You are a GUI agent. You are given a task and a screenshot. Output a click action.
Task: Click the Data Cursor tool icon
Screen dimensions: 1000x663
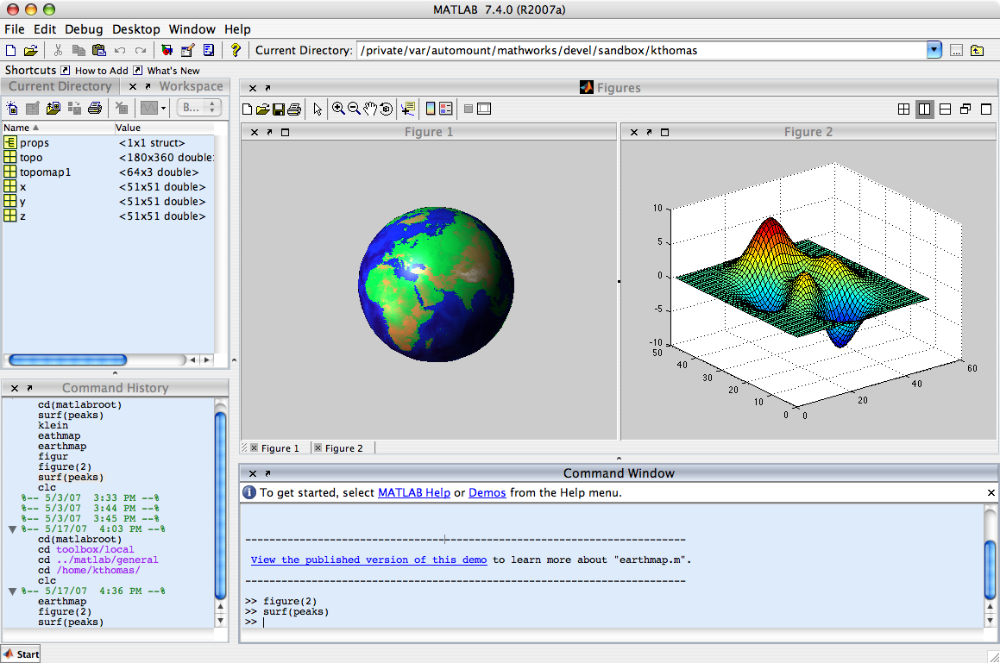[408, 109]
